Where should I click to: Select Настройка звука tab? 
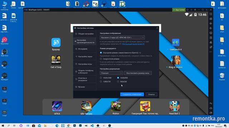click(85, 57)
